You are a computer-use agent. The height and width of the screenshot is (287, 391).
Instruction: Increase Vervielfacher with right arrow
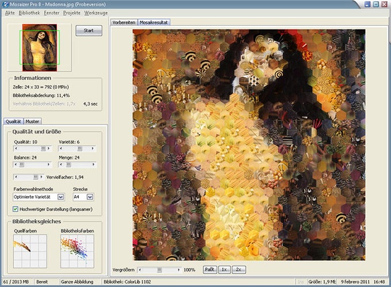tap(41, 177)
